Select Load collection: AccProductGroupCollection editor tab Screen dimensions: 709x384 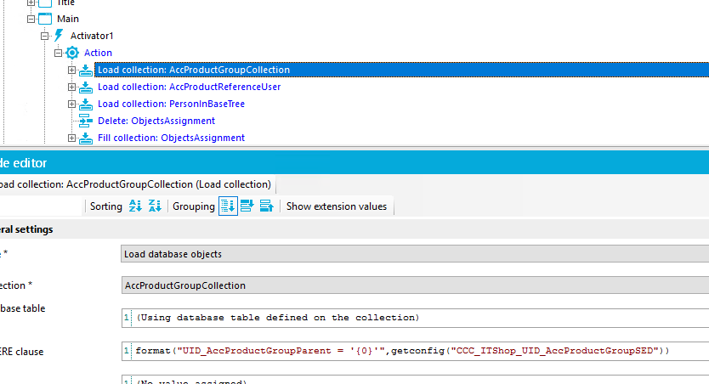pos(136,184)
